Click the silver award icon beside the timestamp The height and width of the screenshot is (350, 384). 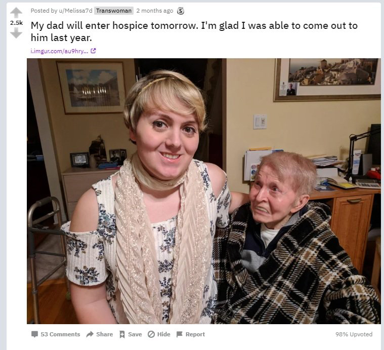pyautogui.click(x=181, y=11)
